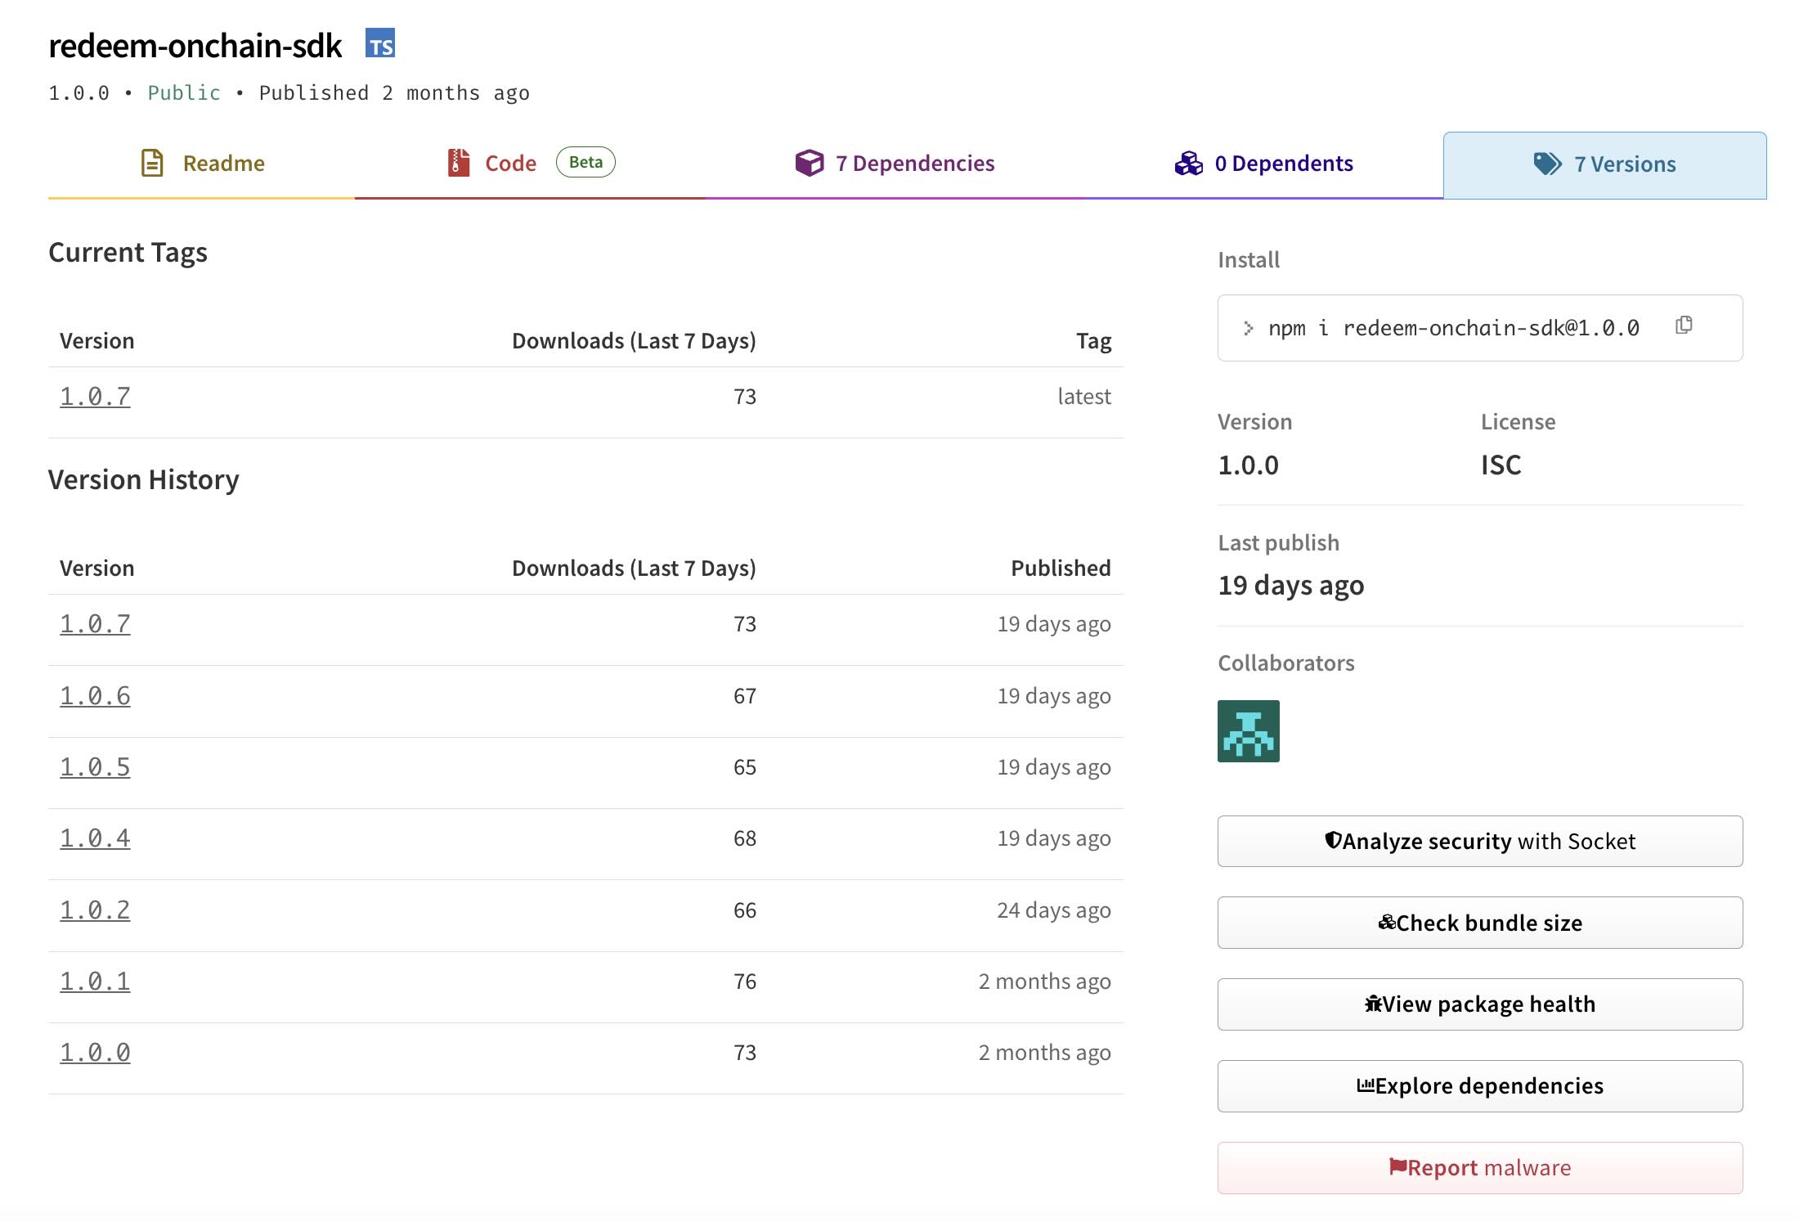Screen dimensions: 1799x1222
Task: Copy the npm install command
Action: coord(1683,326)
